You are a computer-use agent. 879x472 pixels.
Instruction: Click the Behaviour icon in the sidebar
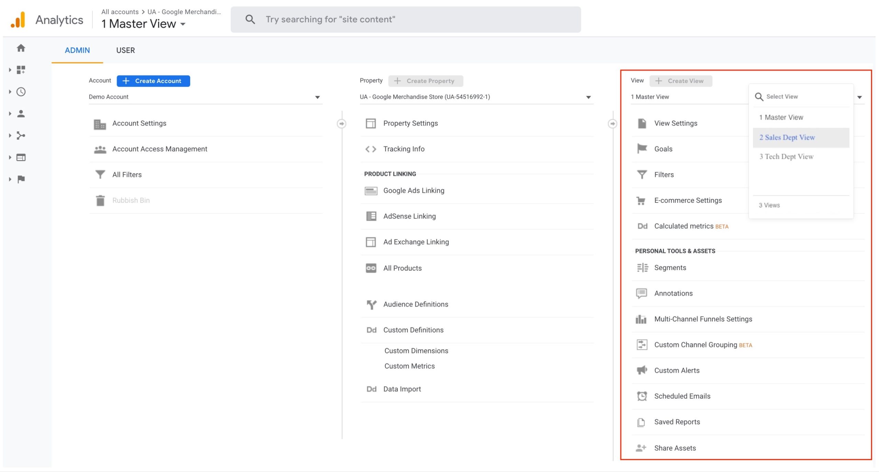tap(21, 157)
